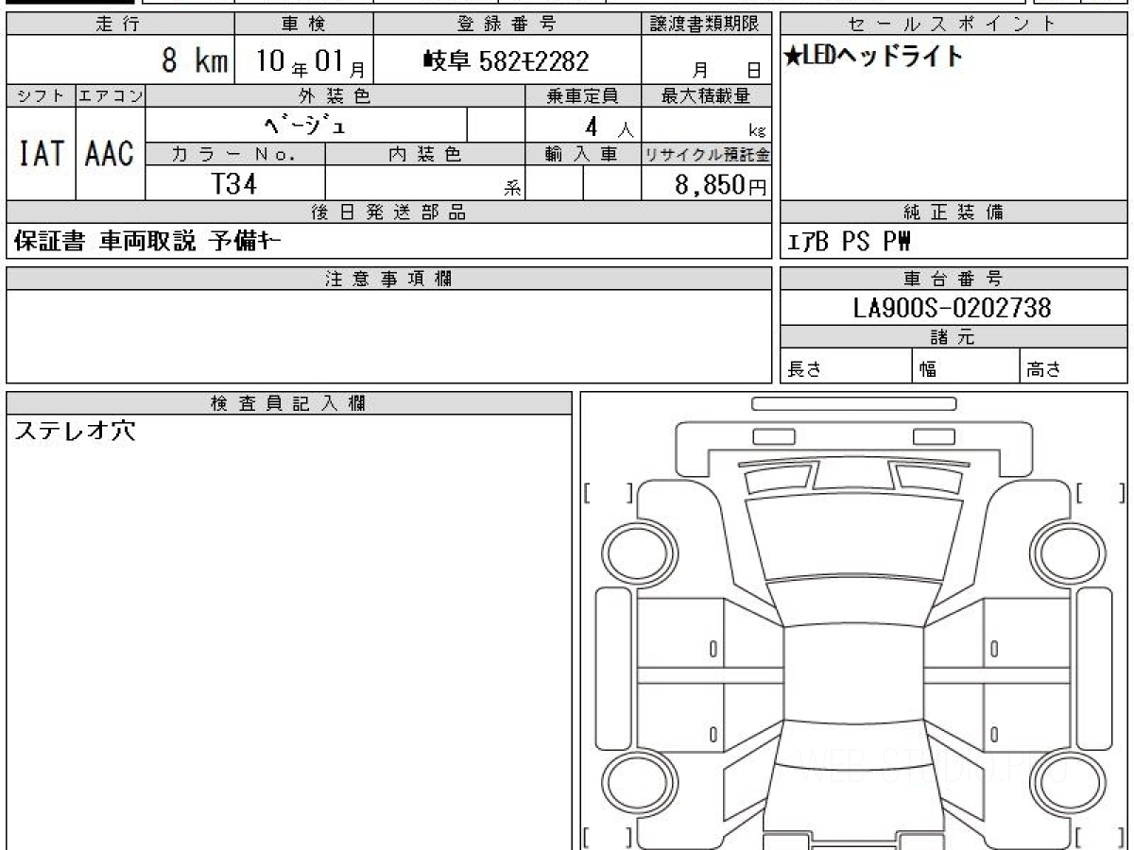Click the 長さ dimension cell
1134x850 pixels.
846,366
